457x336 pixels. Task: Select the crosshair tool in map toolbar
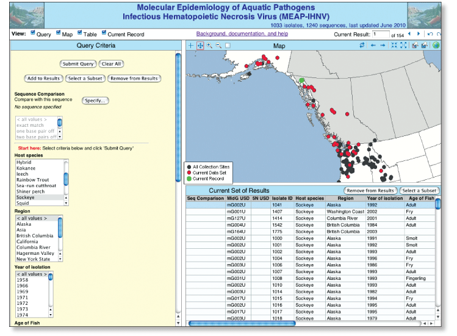[191, 46]
